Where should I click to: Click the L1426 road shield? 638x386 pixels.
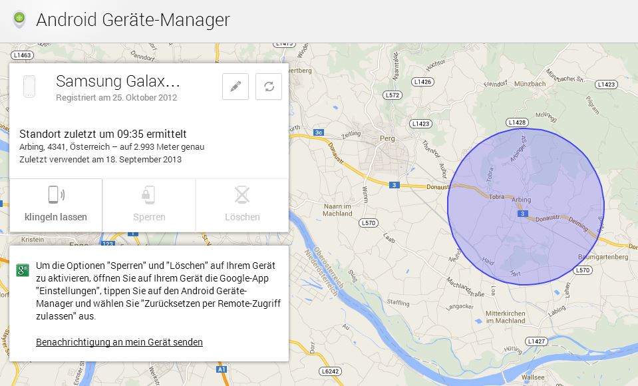[x=422, y=82]
